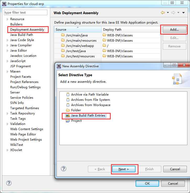Click OK in the Properties window
The height and width of the screenshot is (193, 190).
147,183
